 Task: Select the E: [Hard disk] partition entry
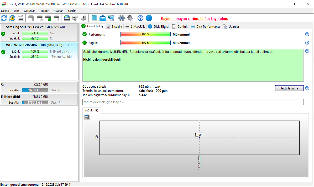pos(39,100)
